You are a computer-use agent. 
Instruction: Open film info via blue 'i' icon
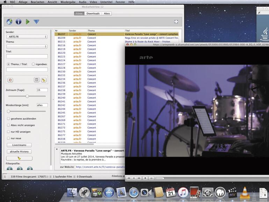(19, 22)
